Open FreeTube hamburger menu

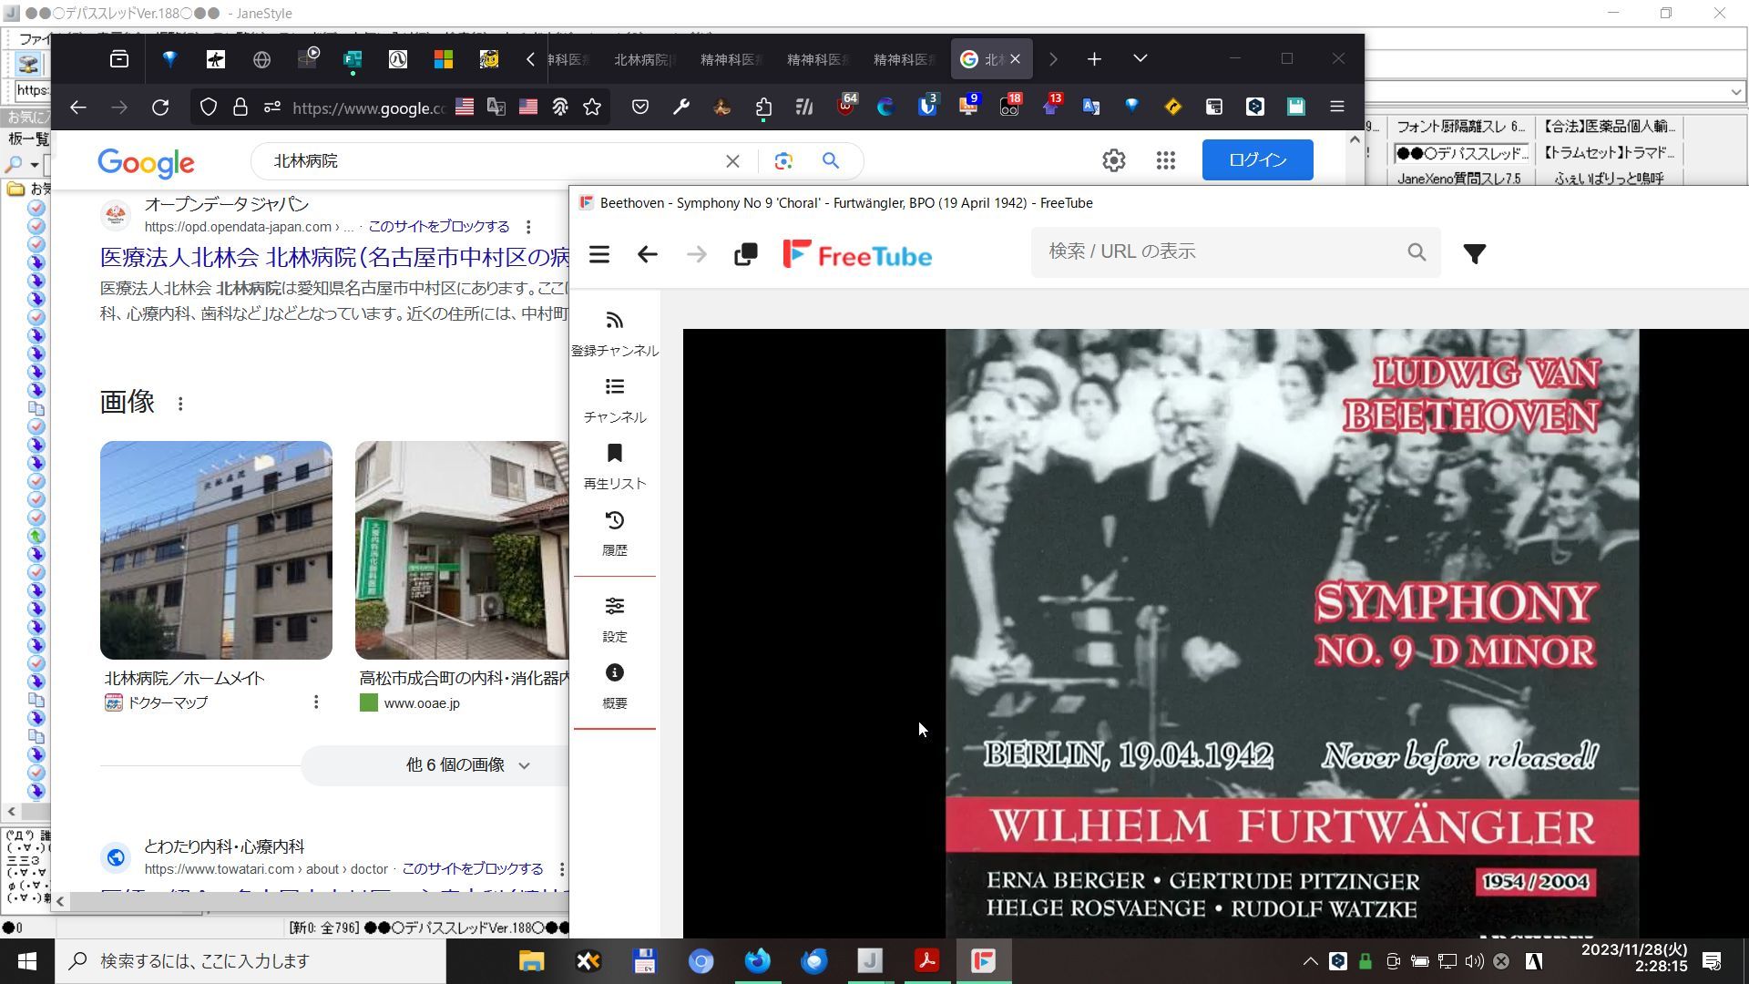click(598, 254)
